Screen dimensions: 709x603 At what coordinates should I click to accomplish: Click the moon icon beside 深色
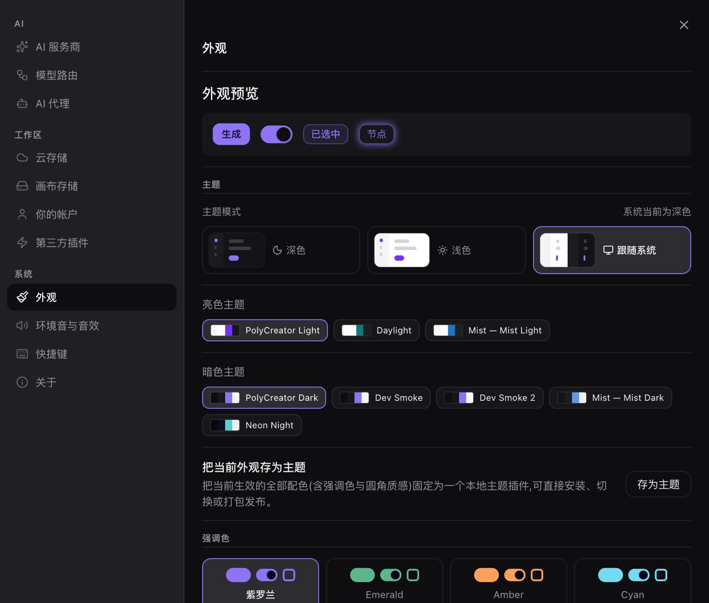pyautogui.click(x=277, y=250)
